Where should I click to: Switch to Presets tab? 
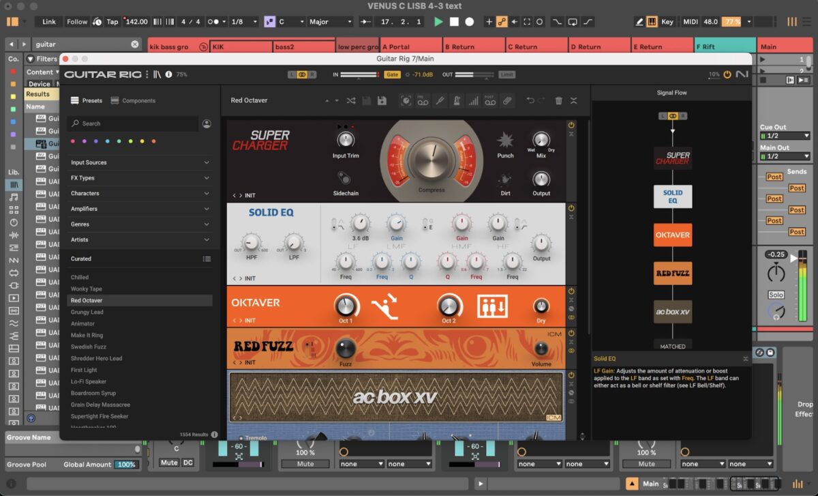86,100
